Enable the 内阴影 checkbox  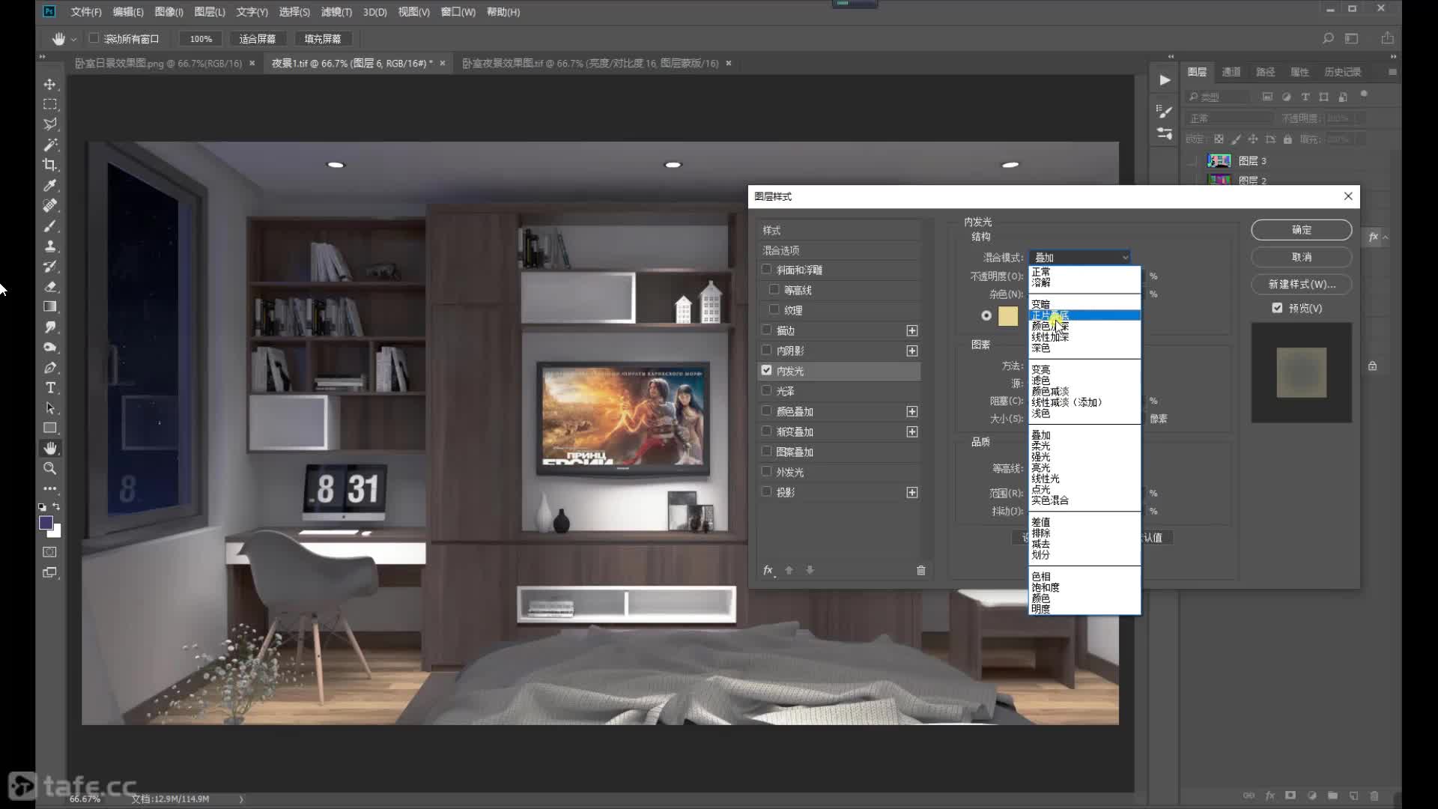(766, 350)
